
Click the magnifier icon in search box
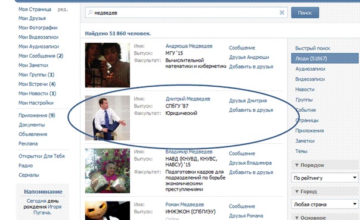click(x=90, y=12)
